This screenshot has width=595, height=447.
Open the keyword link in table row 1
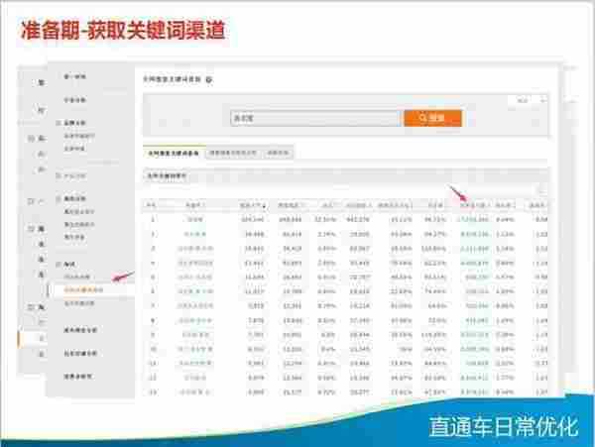point(193,219)
